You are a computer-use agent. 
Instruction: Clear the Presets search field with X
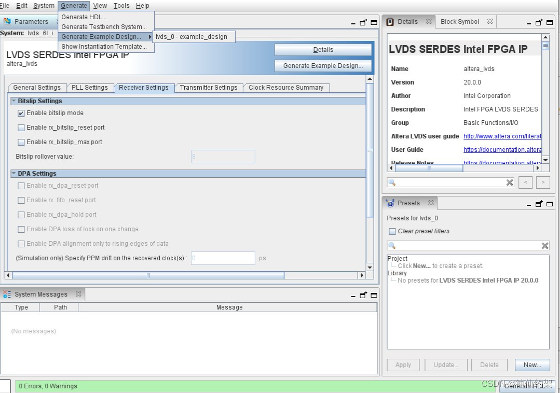click(x=545, y=246)
